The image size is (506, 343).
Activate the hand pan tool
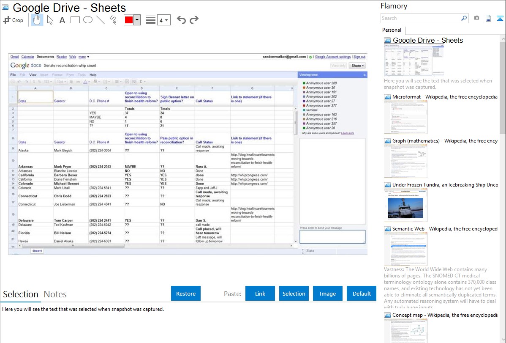[37, 20]
